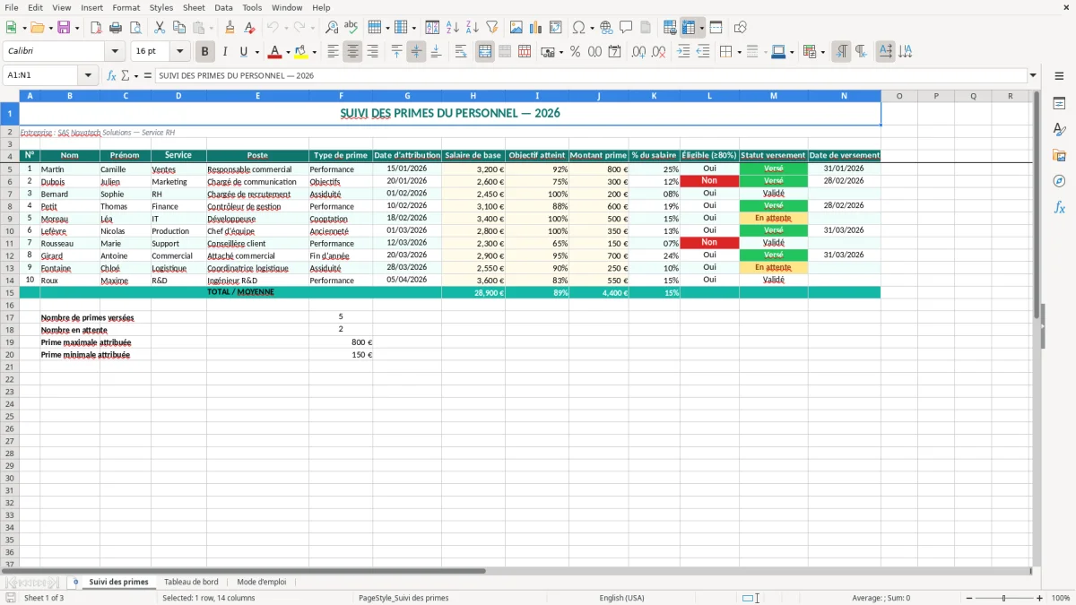This screenshot has width=1076, height=605.
Task: Toggle Italic formatting
Action: 224,52
